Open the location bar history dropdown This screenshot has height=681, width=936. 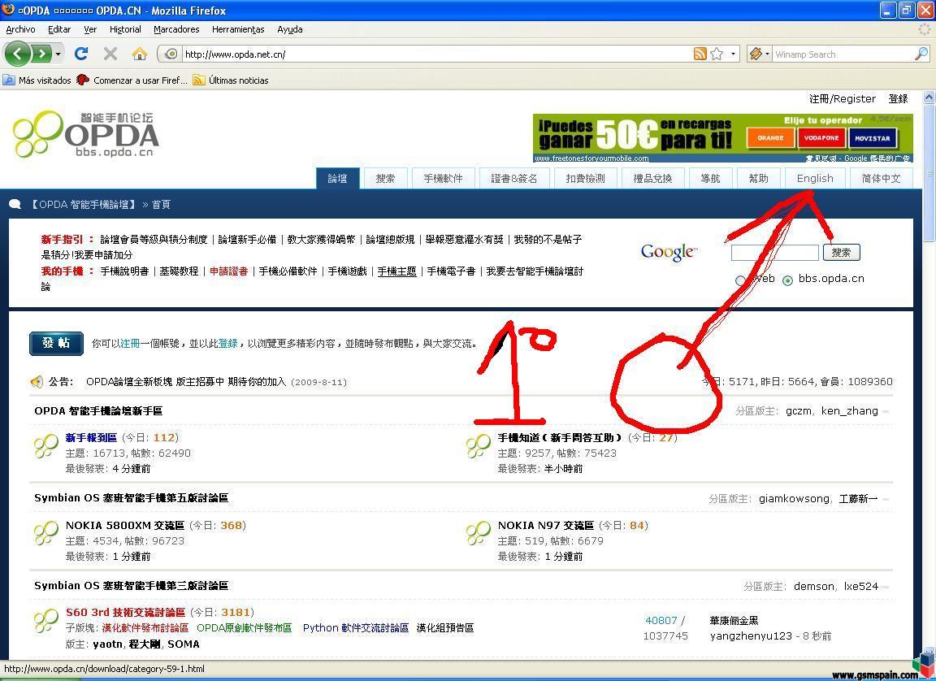(734, 54)
